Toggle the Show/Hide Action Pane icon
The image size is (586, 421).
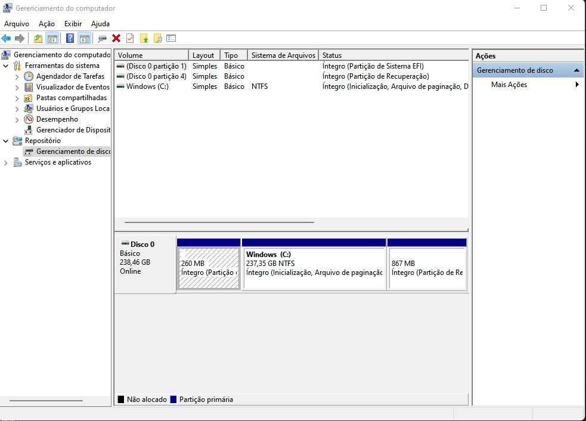click(85, 38)
